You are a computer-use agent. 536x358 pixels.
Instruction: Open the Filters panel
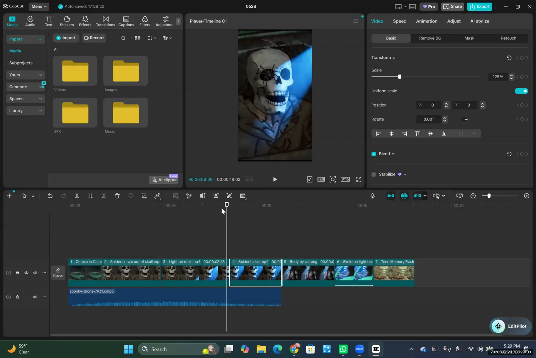coord(145,21)
